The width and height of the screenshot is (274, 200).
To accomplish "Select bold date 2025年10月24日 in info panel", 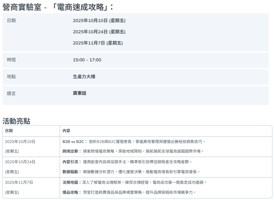I will point(99,32).
